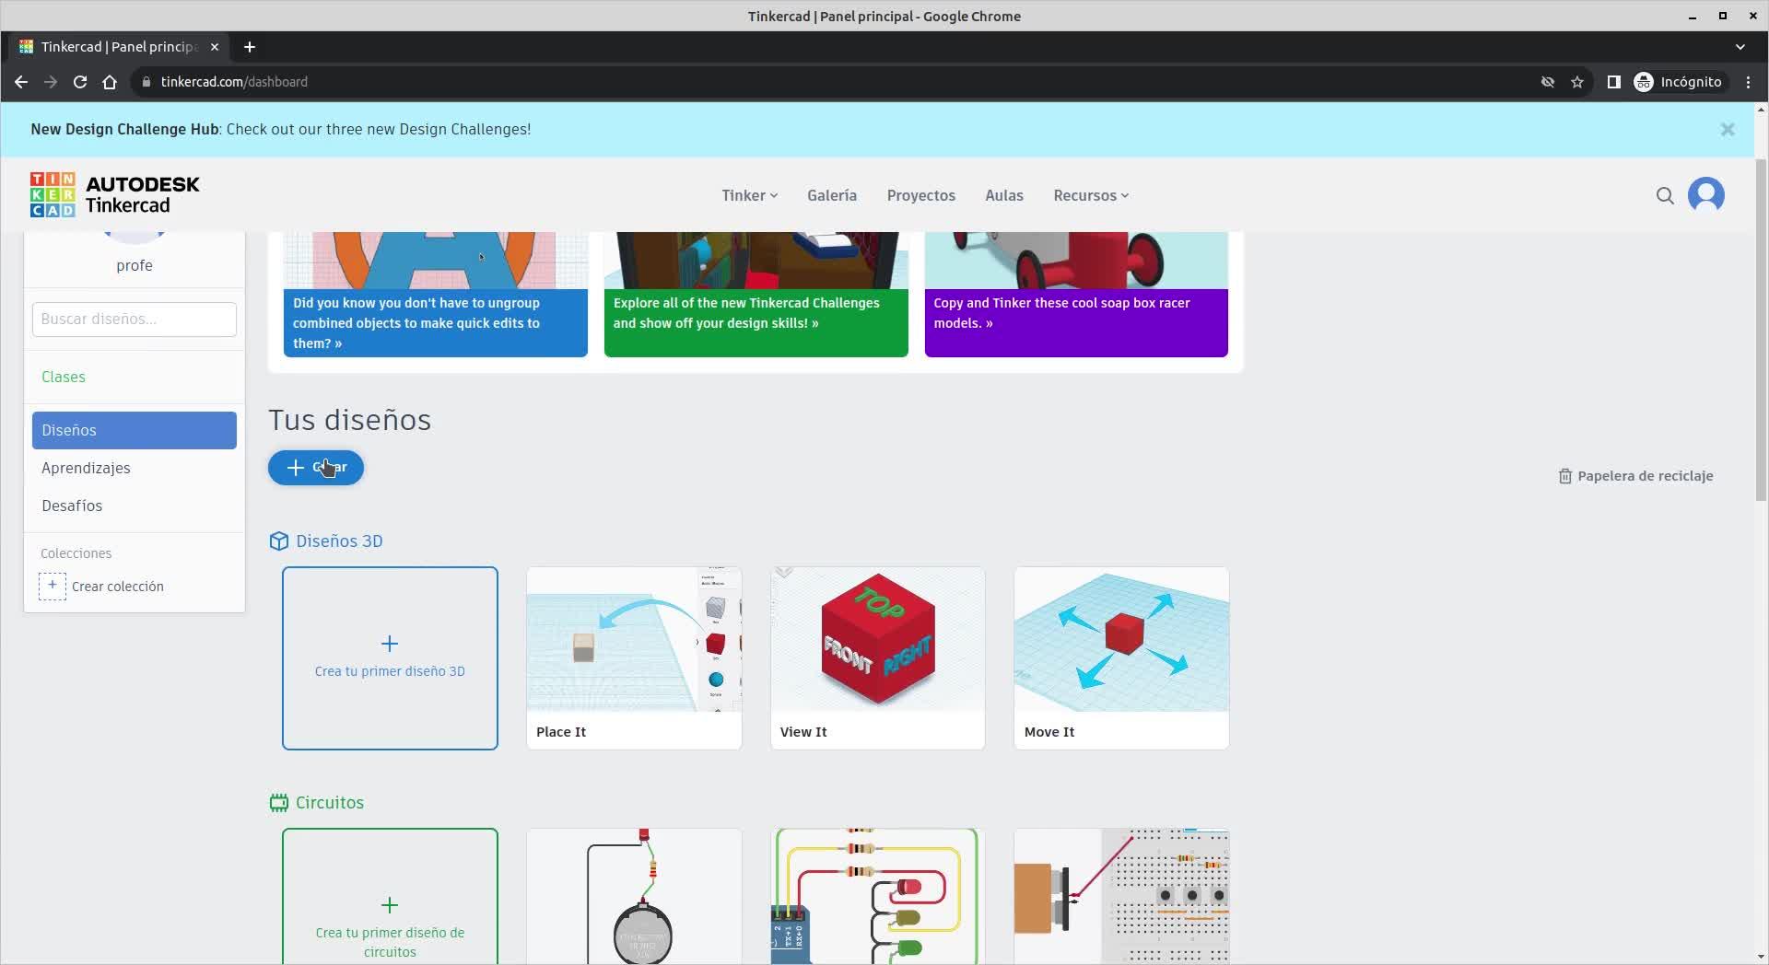Click the Tinkercad logo
The image size is (1769, 965).
(115, 194)
